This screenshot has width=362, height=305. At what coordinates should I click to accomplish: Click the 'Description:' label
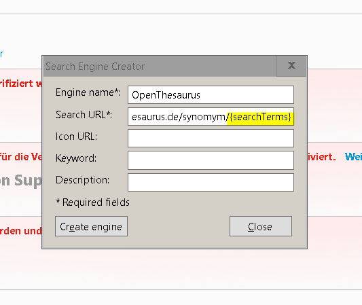(x=82, y=180)
